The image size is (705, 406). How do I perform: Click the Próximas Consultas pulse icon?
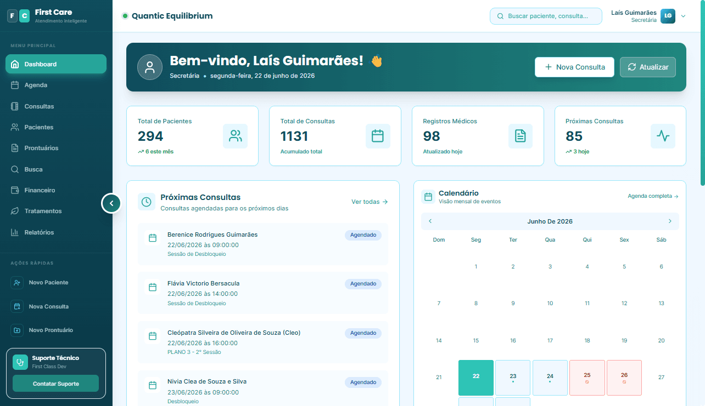pyautogui.click(x=663, y=136)
